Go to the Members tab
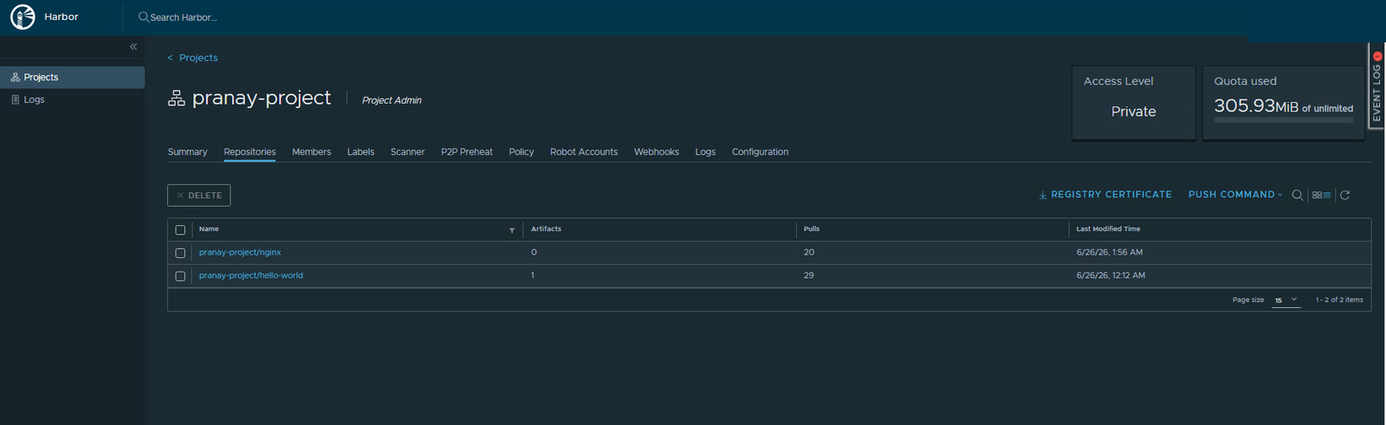This screenshot has height=425, width=1386. click(311, 152)
